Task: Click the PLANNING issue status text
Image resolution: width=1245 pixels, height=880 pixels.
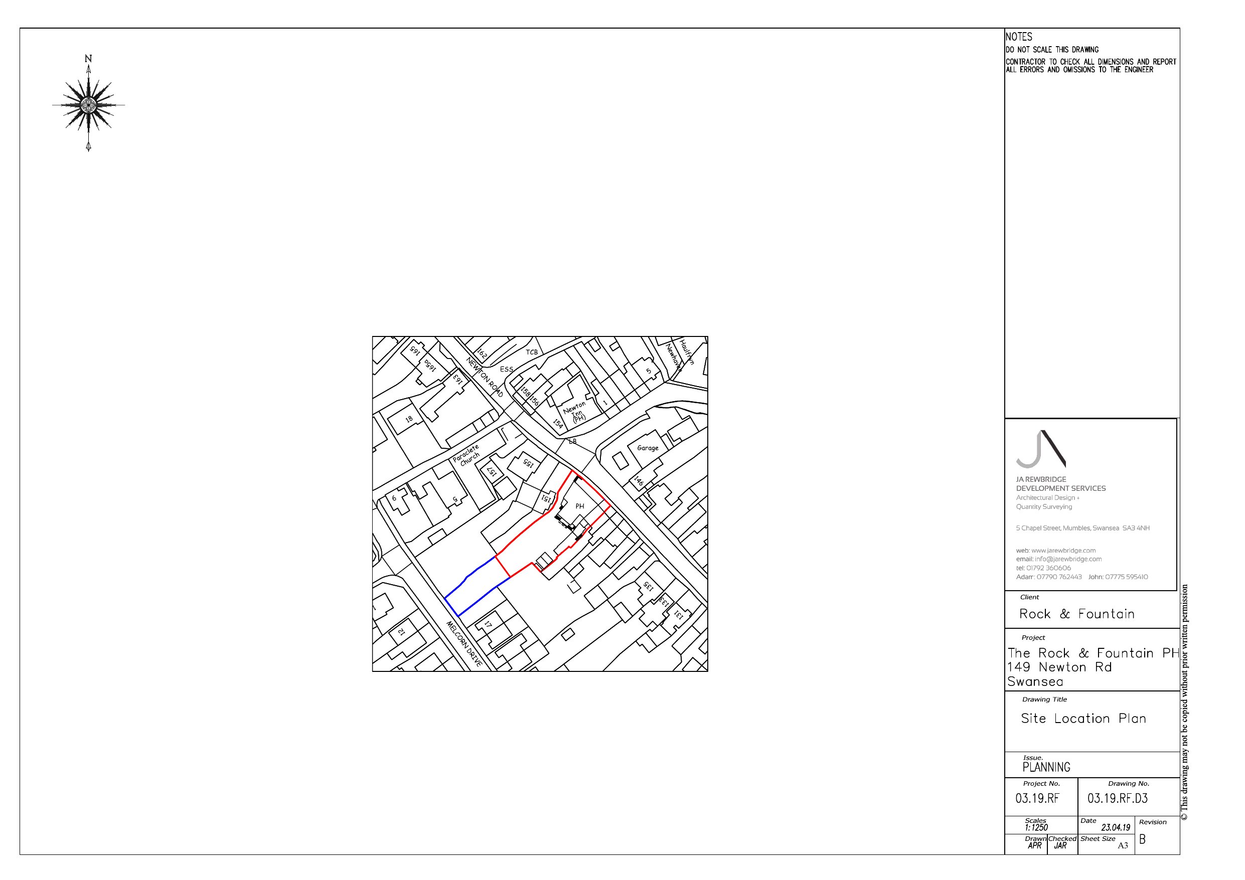Action: click(1046, 767)
